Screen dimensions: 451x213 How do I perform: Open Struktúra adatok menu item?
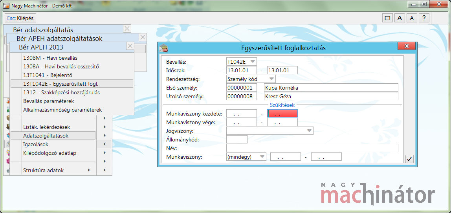[53, 171]
